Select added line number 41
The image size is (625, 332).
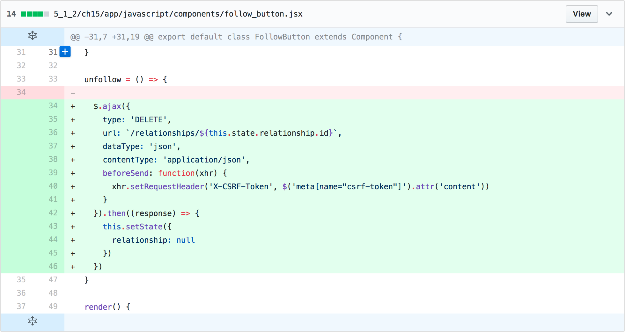point(53,199)
